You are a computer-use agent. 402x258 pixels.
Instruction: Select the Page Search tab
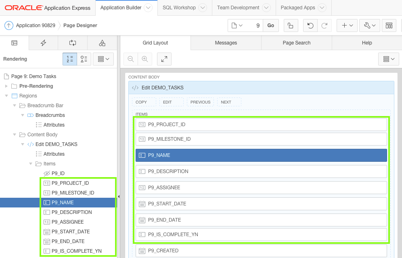tap(297, 43)
